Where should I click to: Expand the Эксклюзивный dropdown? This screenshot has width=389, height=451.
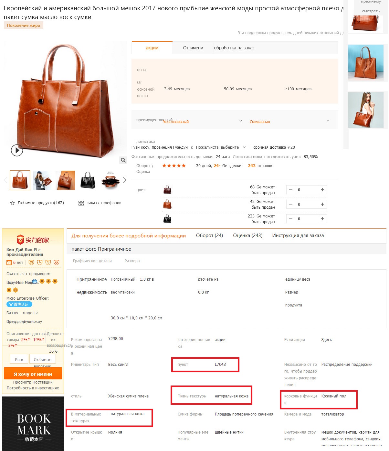point(240,121)
